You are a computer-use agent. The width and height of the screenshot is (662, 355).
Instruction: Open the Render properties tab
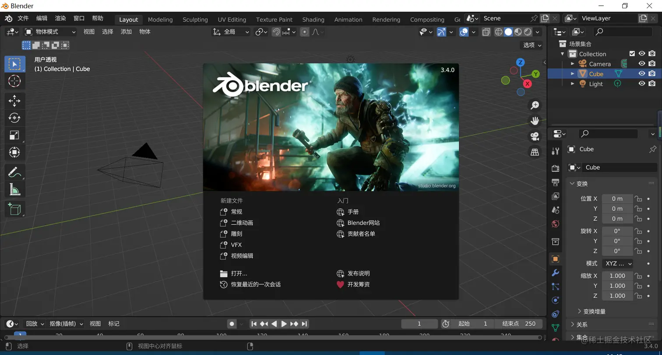click(556, 169)
